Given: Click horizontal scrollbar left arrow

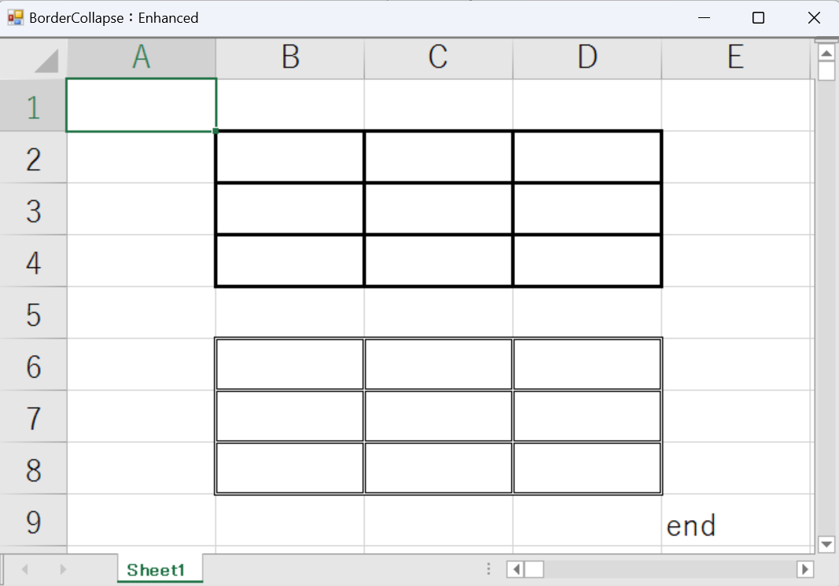Looking at the screenshot, I should pyautogui.click(x=515, y=570).
